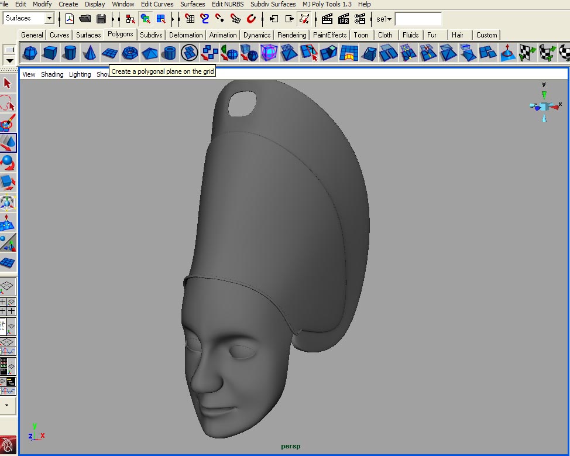Open the Render Settings window icon
This screenshot has width=570, height=456.
360,19
